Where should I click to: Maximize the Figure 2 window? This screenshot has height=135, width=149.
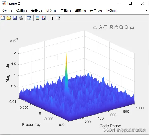pyautogui.click(x=130, y=3)
